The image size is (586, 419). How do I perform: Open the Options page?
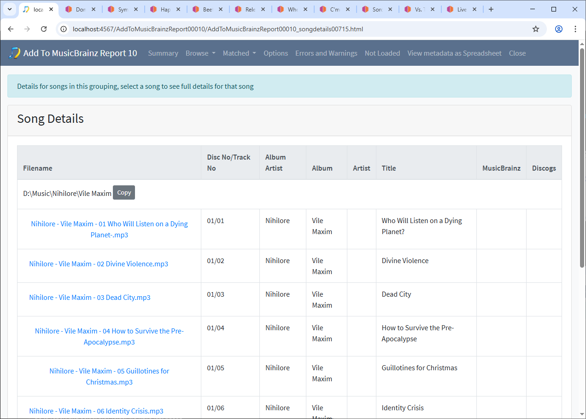tap(275, 53)
